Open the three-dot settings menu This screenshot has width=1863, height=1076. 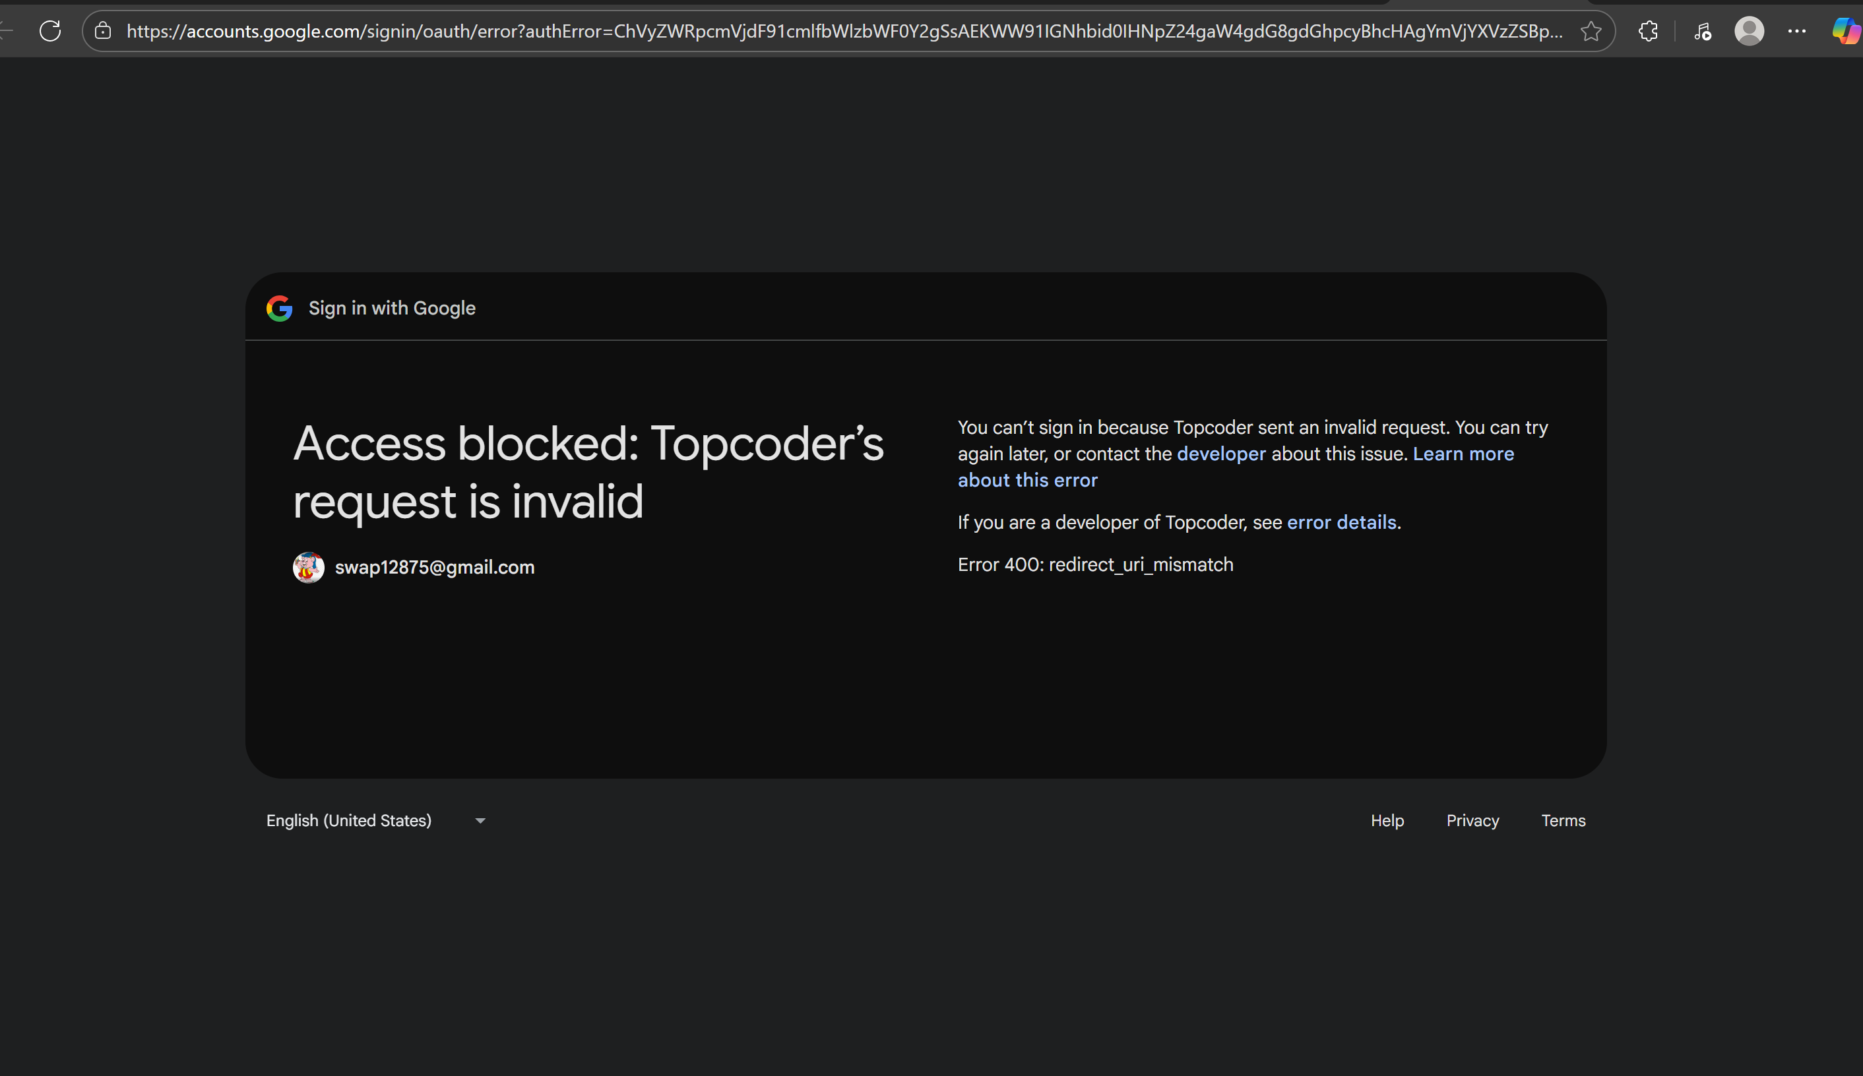click(1796, 31)
